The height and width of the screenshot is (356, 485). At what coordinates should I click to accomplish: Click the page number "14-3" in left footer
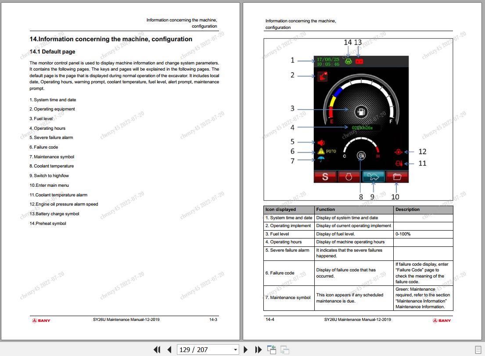coord(213,320)
